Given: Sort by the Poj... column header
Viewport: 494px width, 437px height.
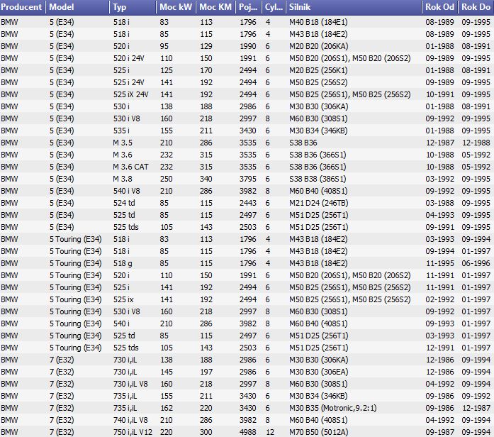Looking at the screenshot, I should (248, 7).
